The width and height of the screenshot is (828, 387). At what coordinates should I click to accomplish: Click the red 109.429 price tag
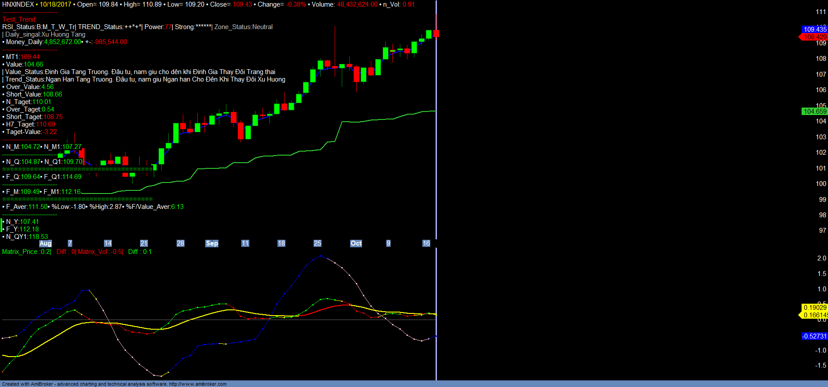tap(814, 37)
